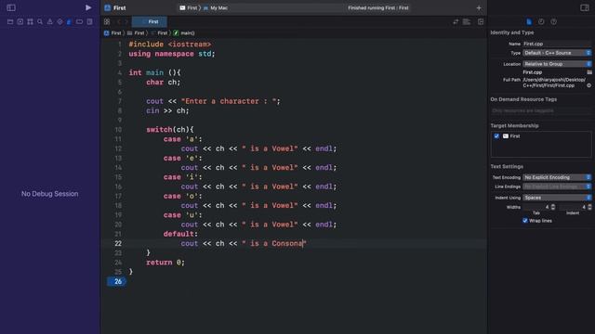595x334 pixels.
Task: Click the "case 'a':" line
Action: point(183,139)
